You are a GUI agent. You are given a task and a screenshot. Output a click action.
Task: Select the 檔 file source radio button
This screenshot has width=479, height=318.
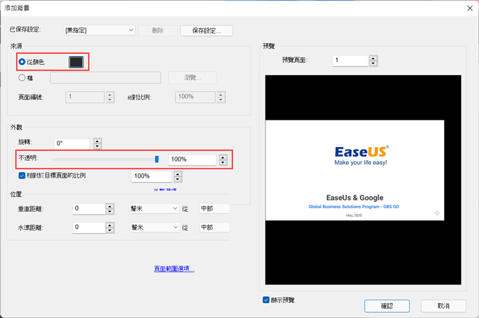23,78
